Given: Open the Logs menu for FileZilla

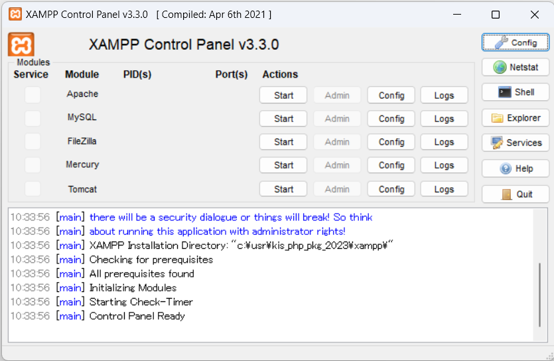Looking at the screenshot, I should tap(444, 142).
